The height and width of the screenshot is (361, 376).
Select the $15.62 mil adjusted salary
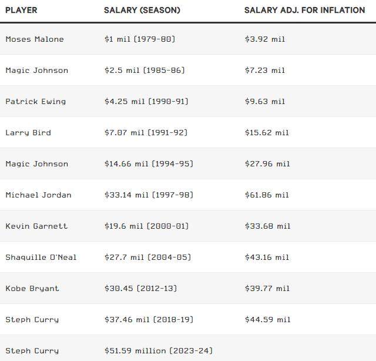click(267, 133)
